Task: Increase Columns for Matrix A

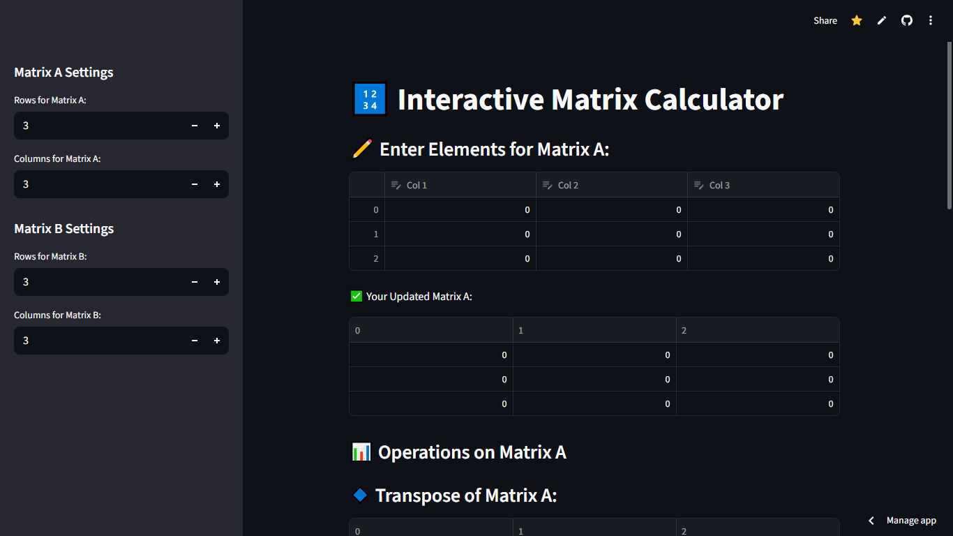Action: tap(217, 184)
